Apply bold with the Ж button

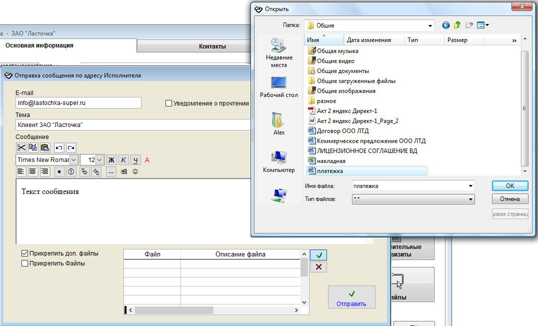111,160
